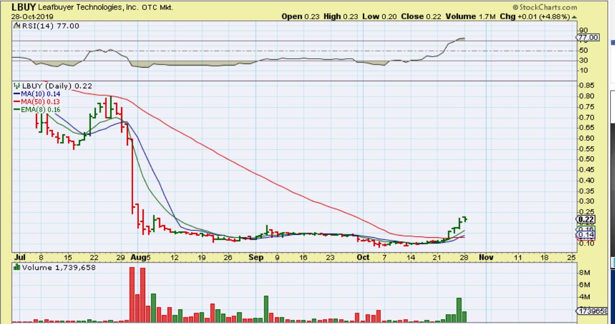
Task: Click the 30 RSI axis label
Action: pyautogui.click(x=583, y=60)
